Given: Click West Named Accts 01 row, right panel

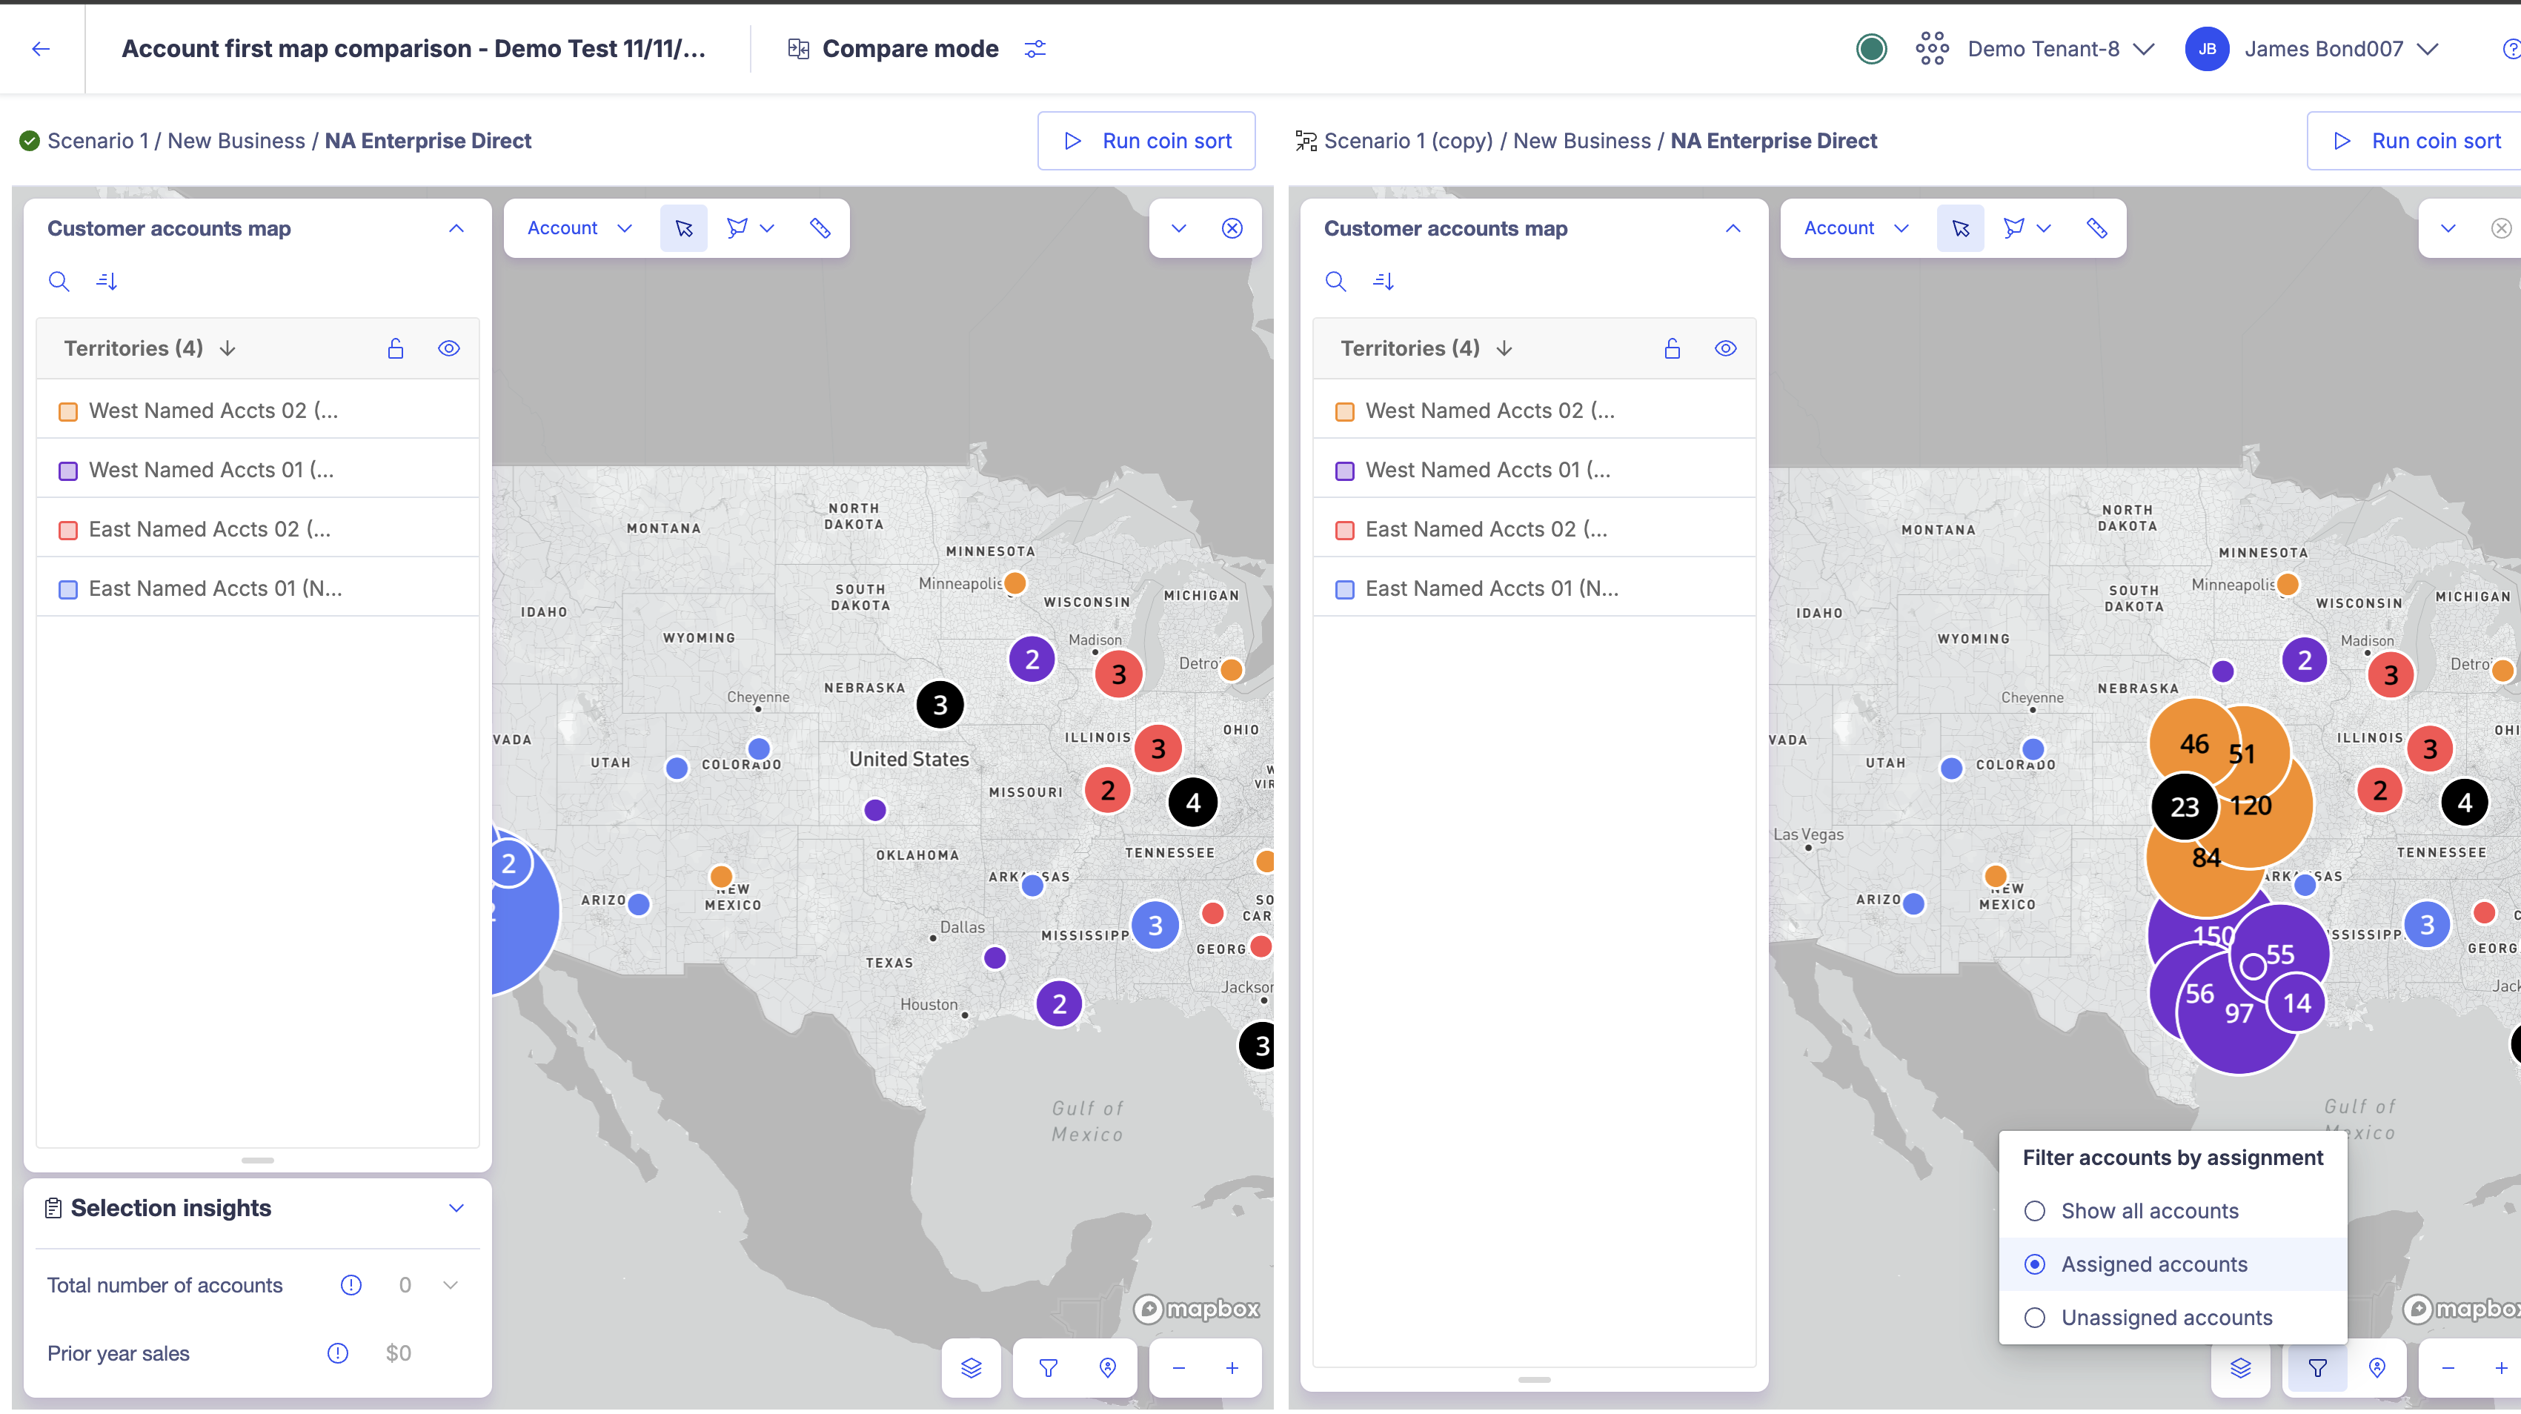Looking at the screenshot, I should (1533, 470).
